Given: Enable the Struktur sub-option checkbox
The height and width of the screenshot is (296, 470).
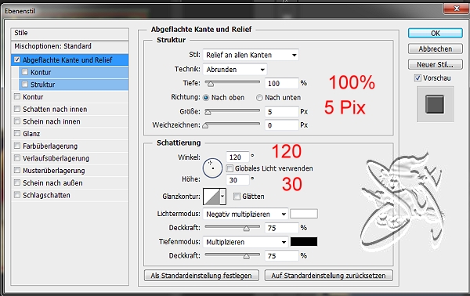Looking at the screenshot, I should 25,85.
